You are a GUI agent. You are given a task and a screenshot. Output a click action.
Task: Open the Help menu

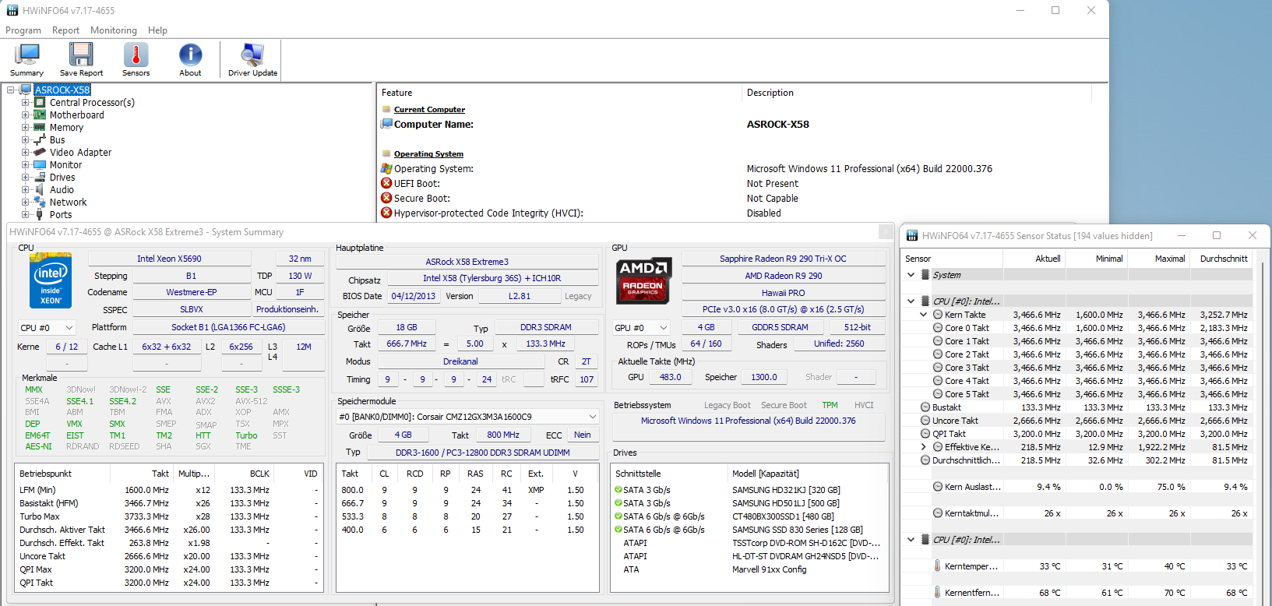point(157,30)
